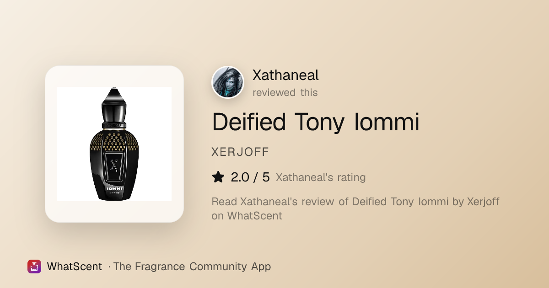Click the XERJOFF brand name
This screenshot has height=288, width=549.
click(x=240, y=152)
